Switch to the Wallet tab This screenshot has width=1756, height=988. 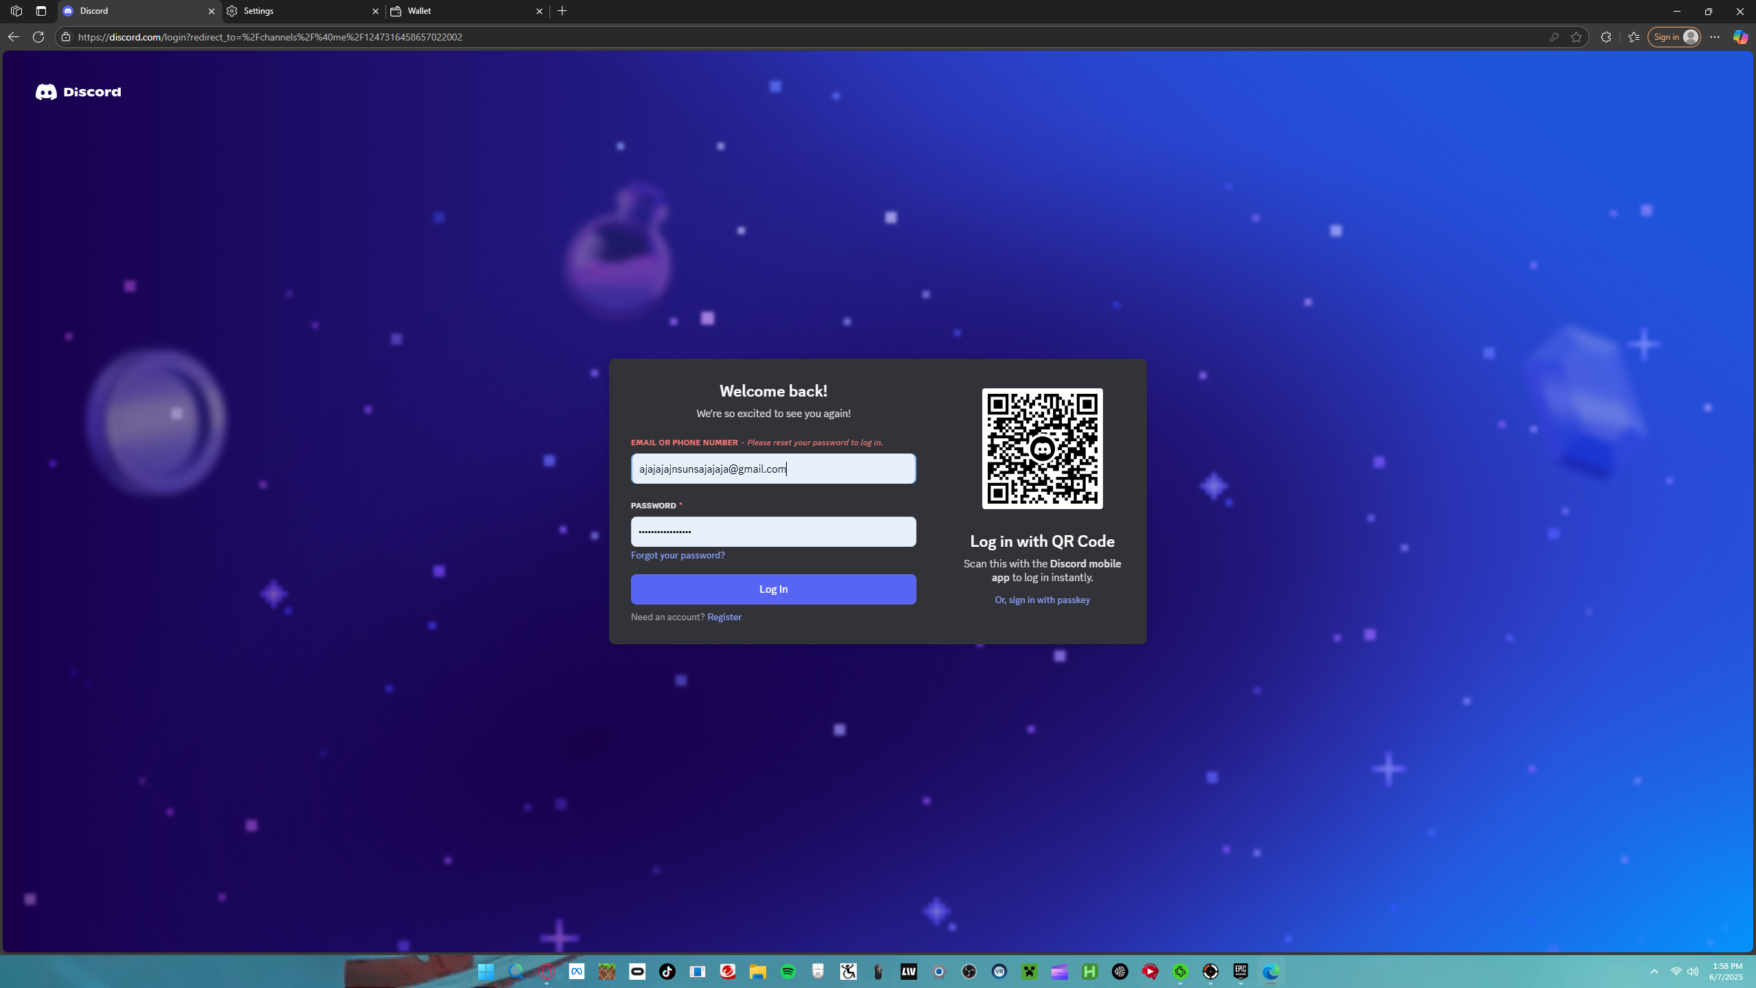coord(467,11)
